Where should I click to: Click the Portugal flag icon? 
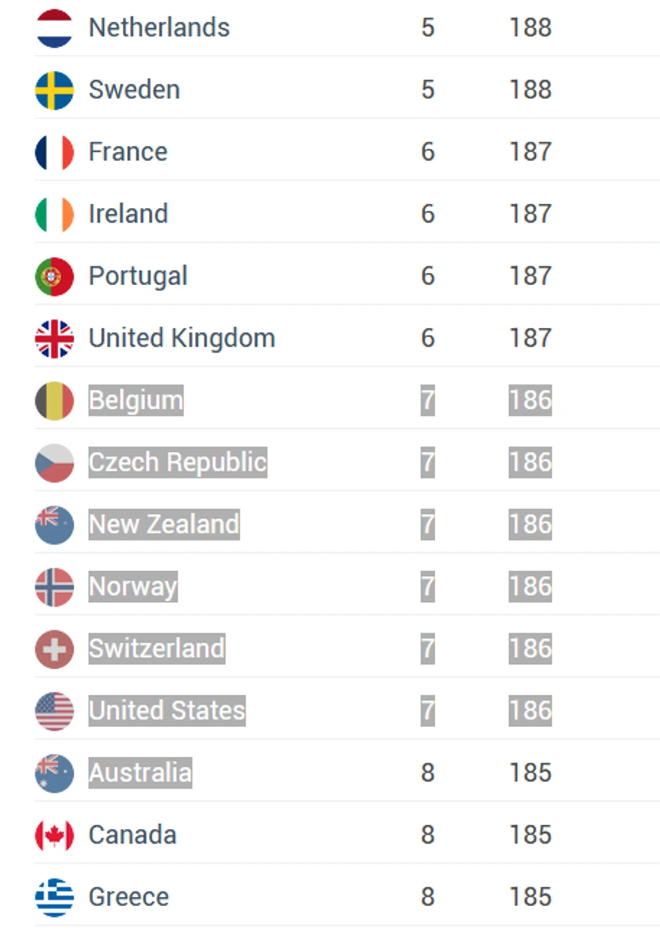click(54, 276)
